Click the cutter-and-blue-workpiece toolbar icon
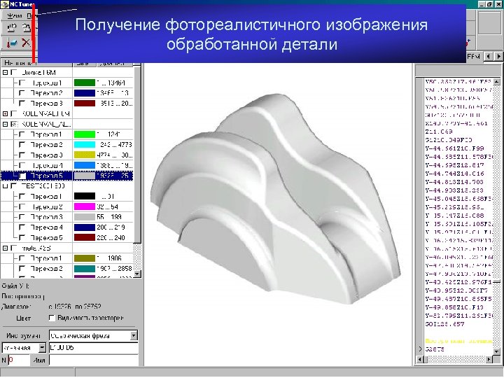 click(11, 43)
